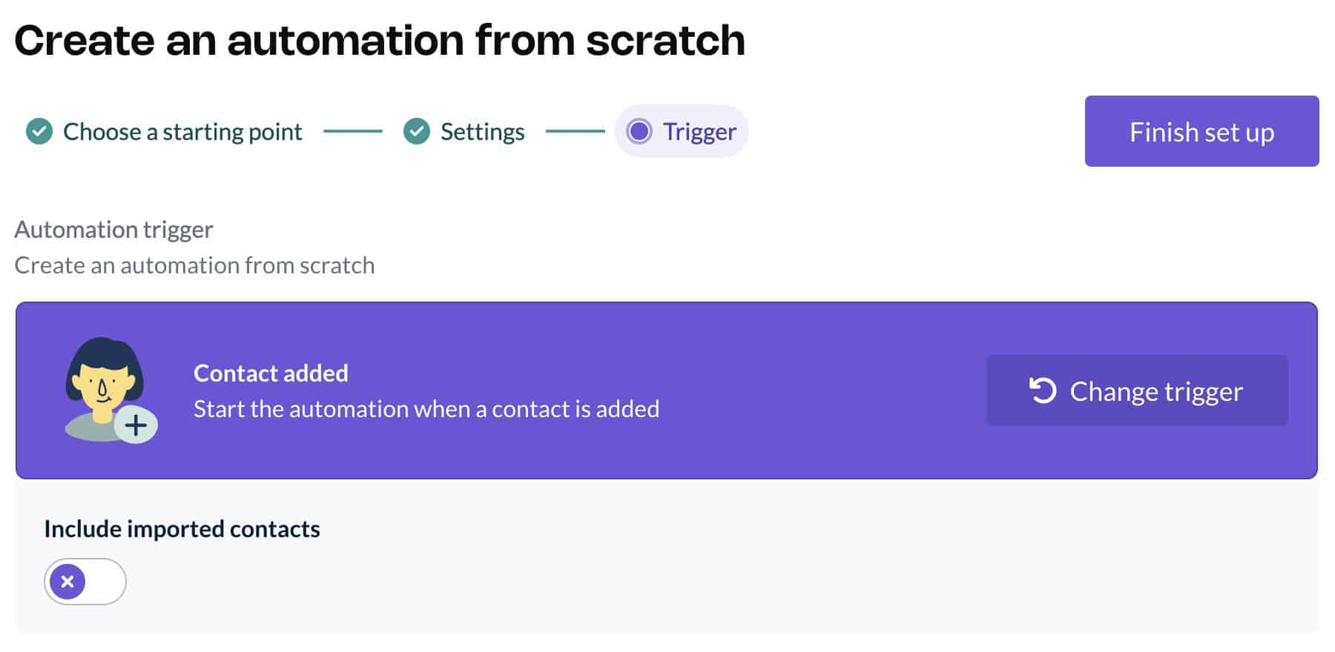Viewport: 1335px width, 652px height.
Task: Click the green checkmark beside Choose a starting point
Action: (39, 131)
